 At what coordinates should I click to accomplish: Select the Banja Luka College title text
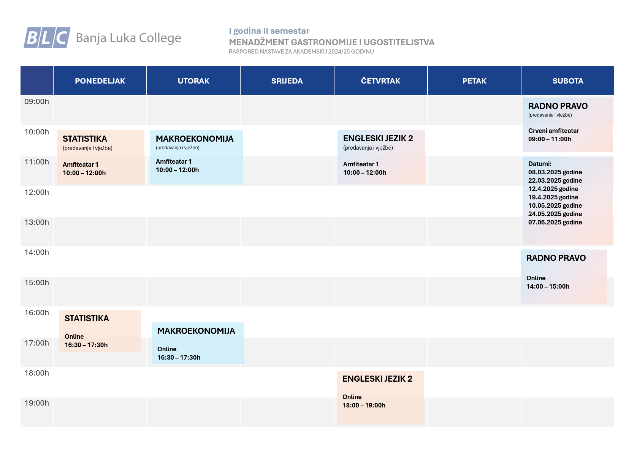click(x=128, y=38)
